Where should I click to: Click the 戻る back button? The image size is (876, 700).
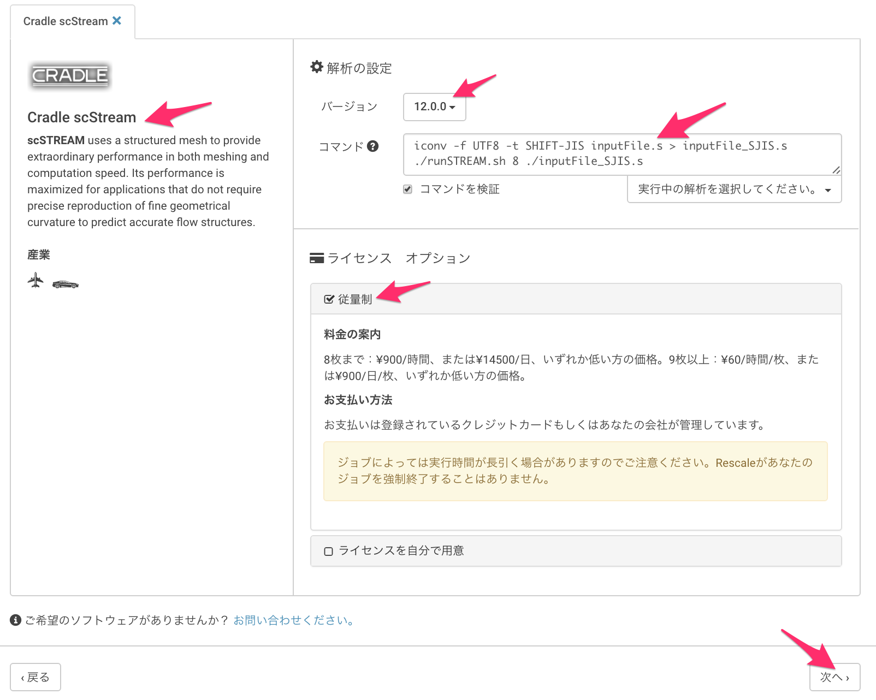coord(35,677)
